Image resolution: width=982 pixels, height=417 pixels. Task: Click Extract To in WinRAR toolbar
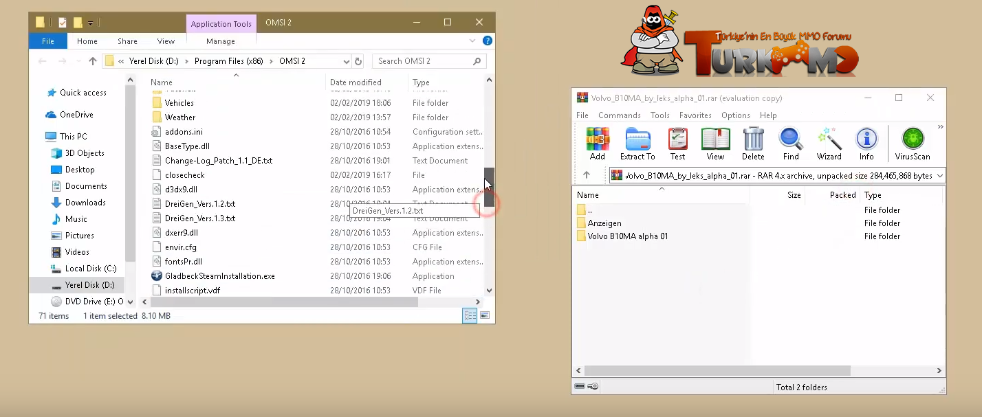click(637, 144)
